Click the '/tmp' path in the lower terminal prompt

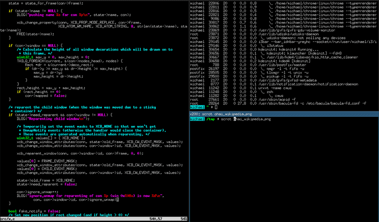[210, 119]
